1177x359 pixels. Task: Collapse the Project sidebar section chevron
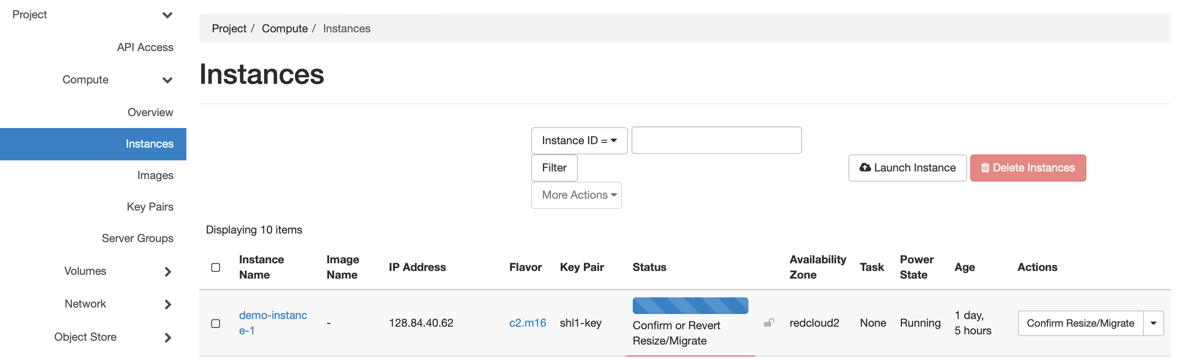pos(167,15)
